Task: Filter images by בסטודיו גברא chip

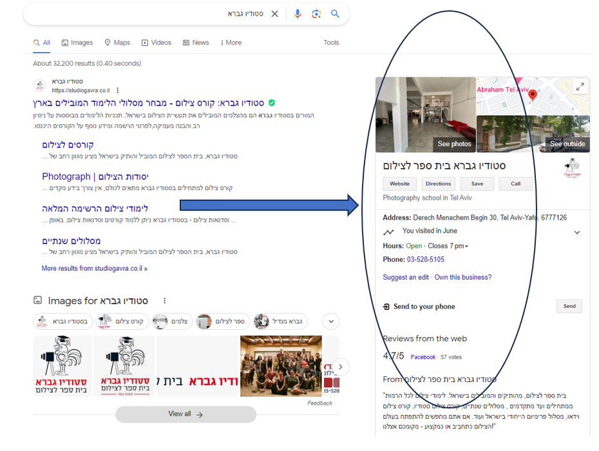Action: [63, 321]
